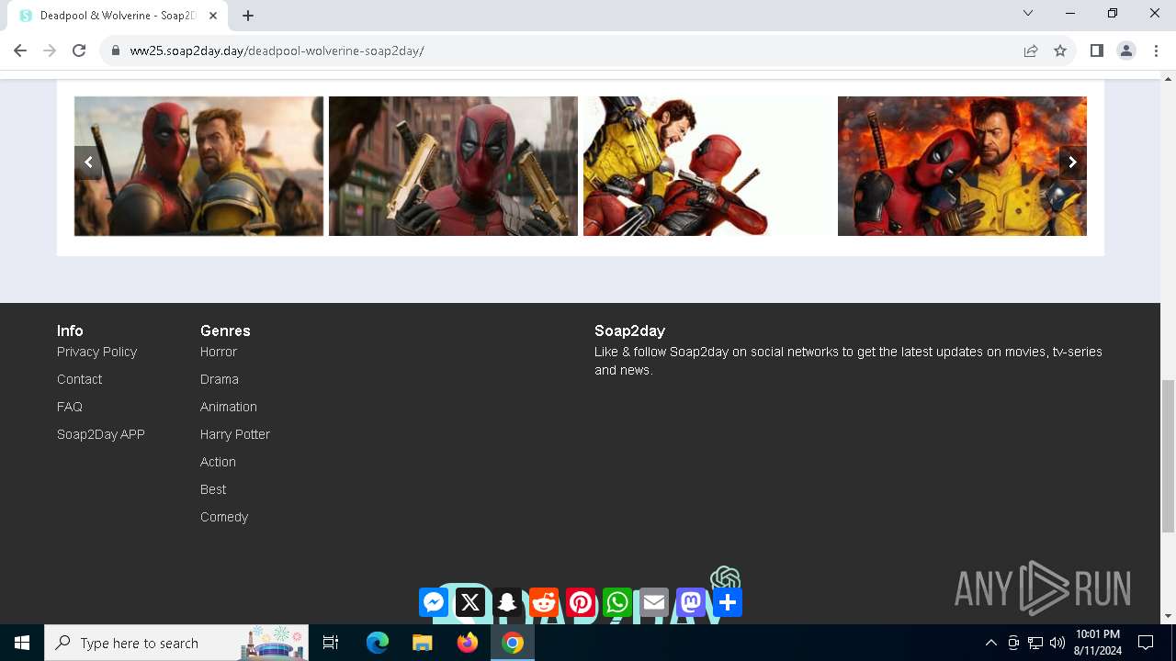Open Windows Start menu
Image resolution: width=1176 pixels, height=661 pixels.
click(x=22, y=643)
